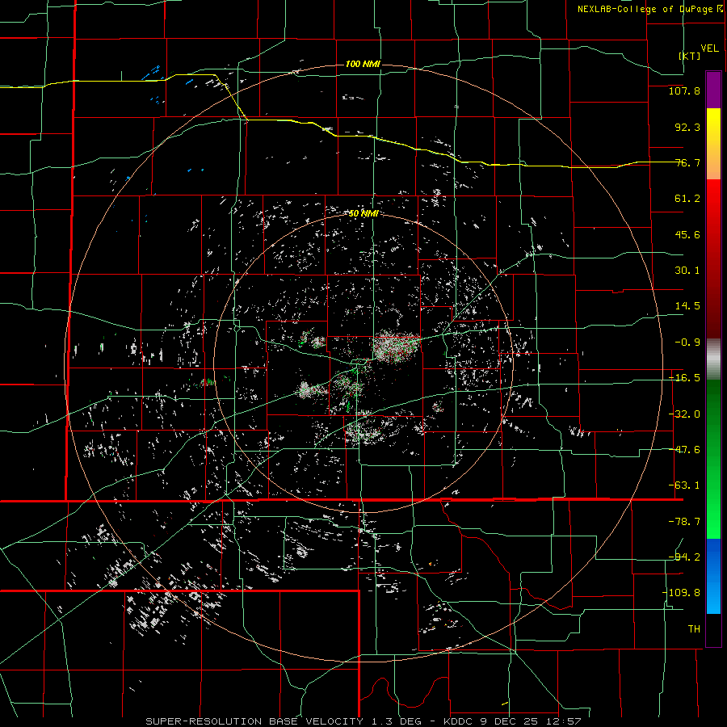This screenshot has width=727, height=727.
Task: Click the 61.2 legend value
Action: [x=687, y=199]
